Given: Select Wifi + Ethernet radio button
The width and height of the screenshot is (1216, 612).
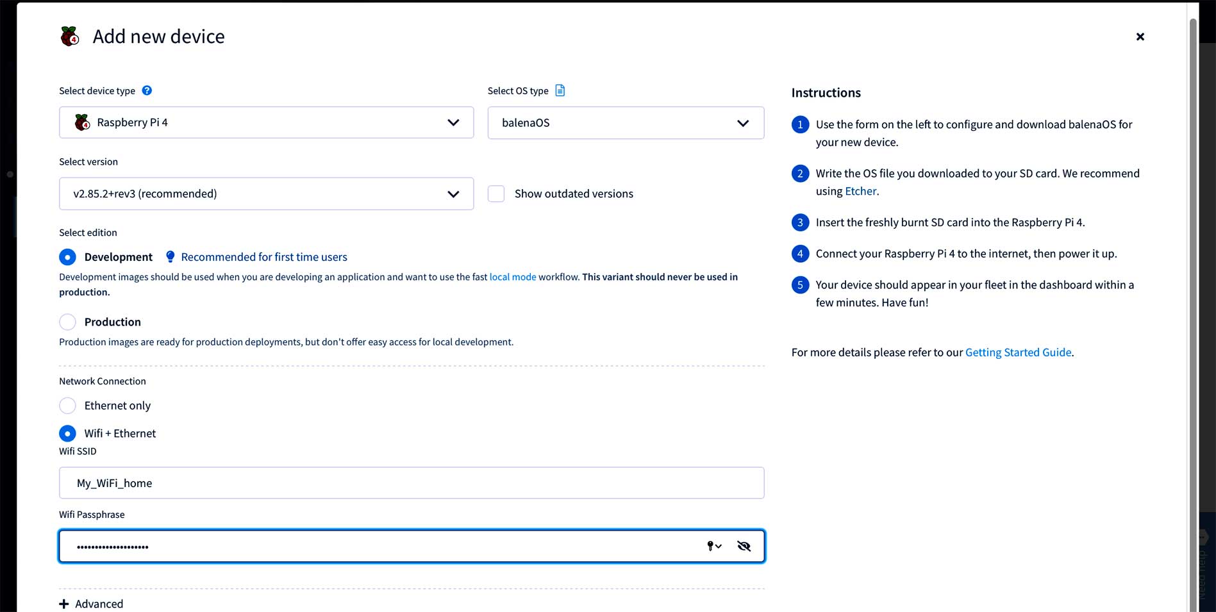Looking at the screenshot, I should pyautogui.click(x=67, y=433).
